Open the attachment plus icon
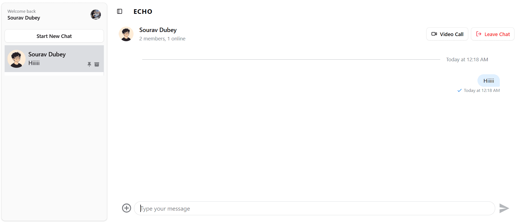The height and width of the screenshot is (222, 518). click(x=126, y=208)
